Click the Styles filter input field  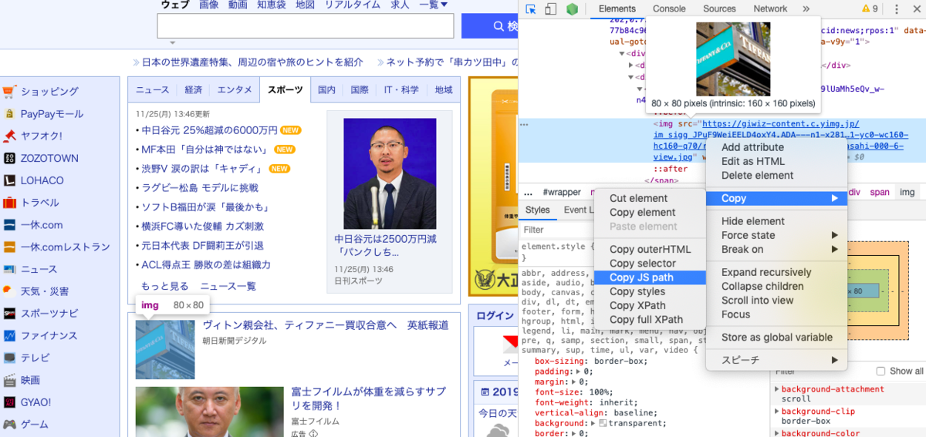(x=556, y=230)
